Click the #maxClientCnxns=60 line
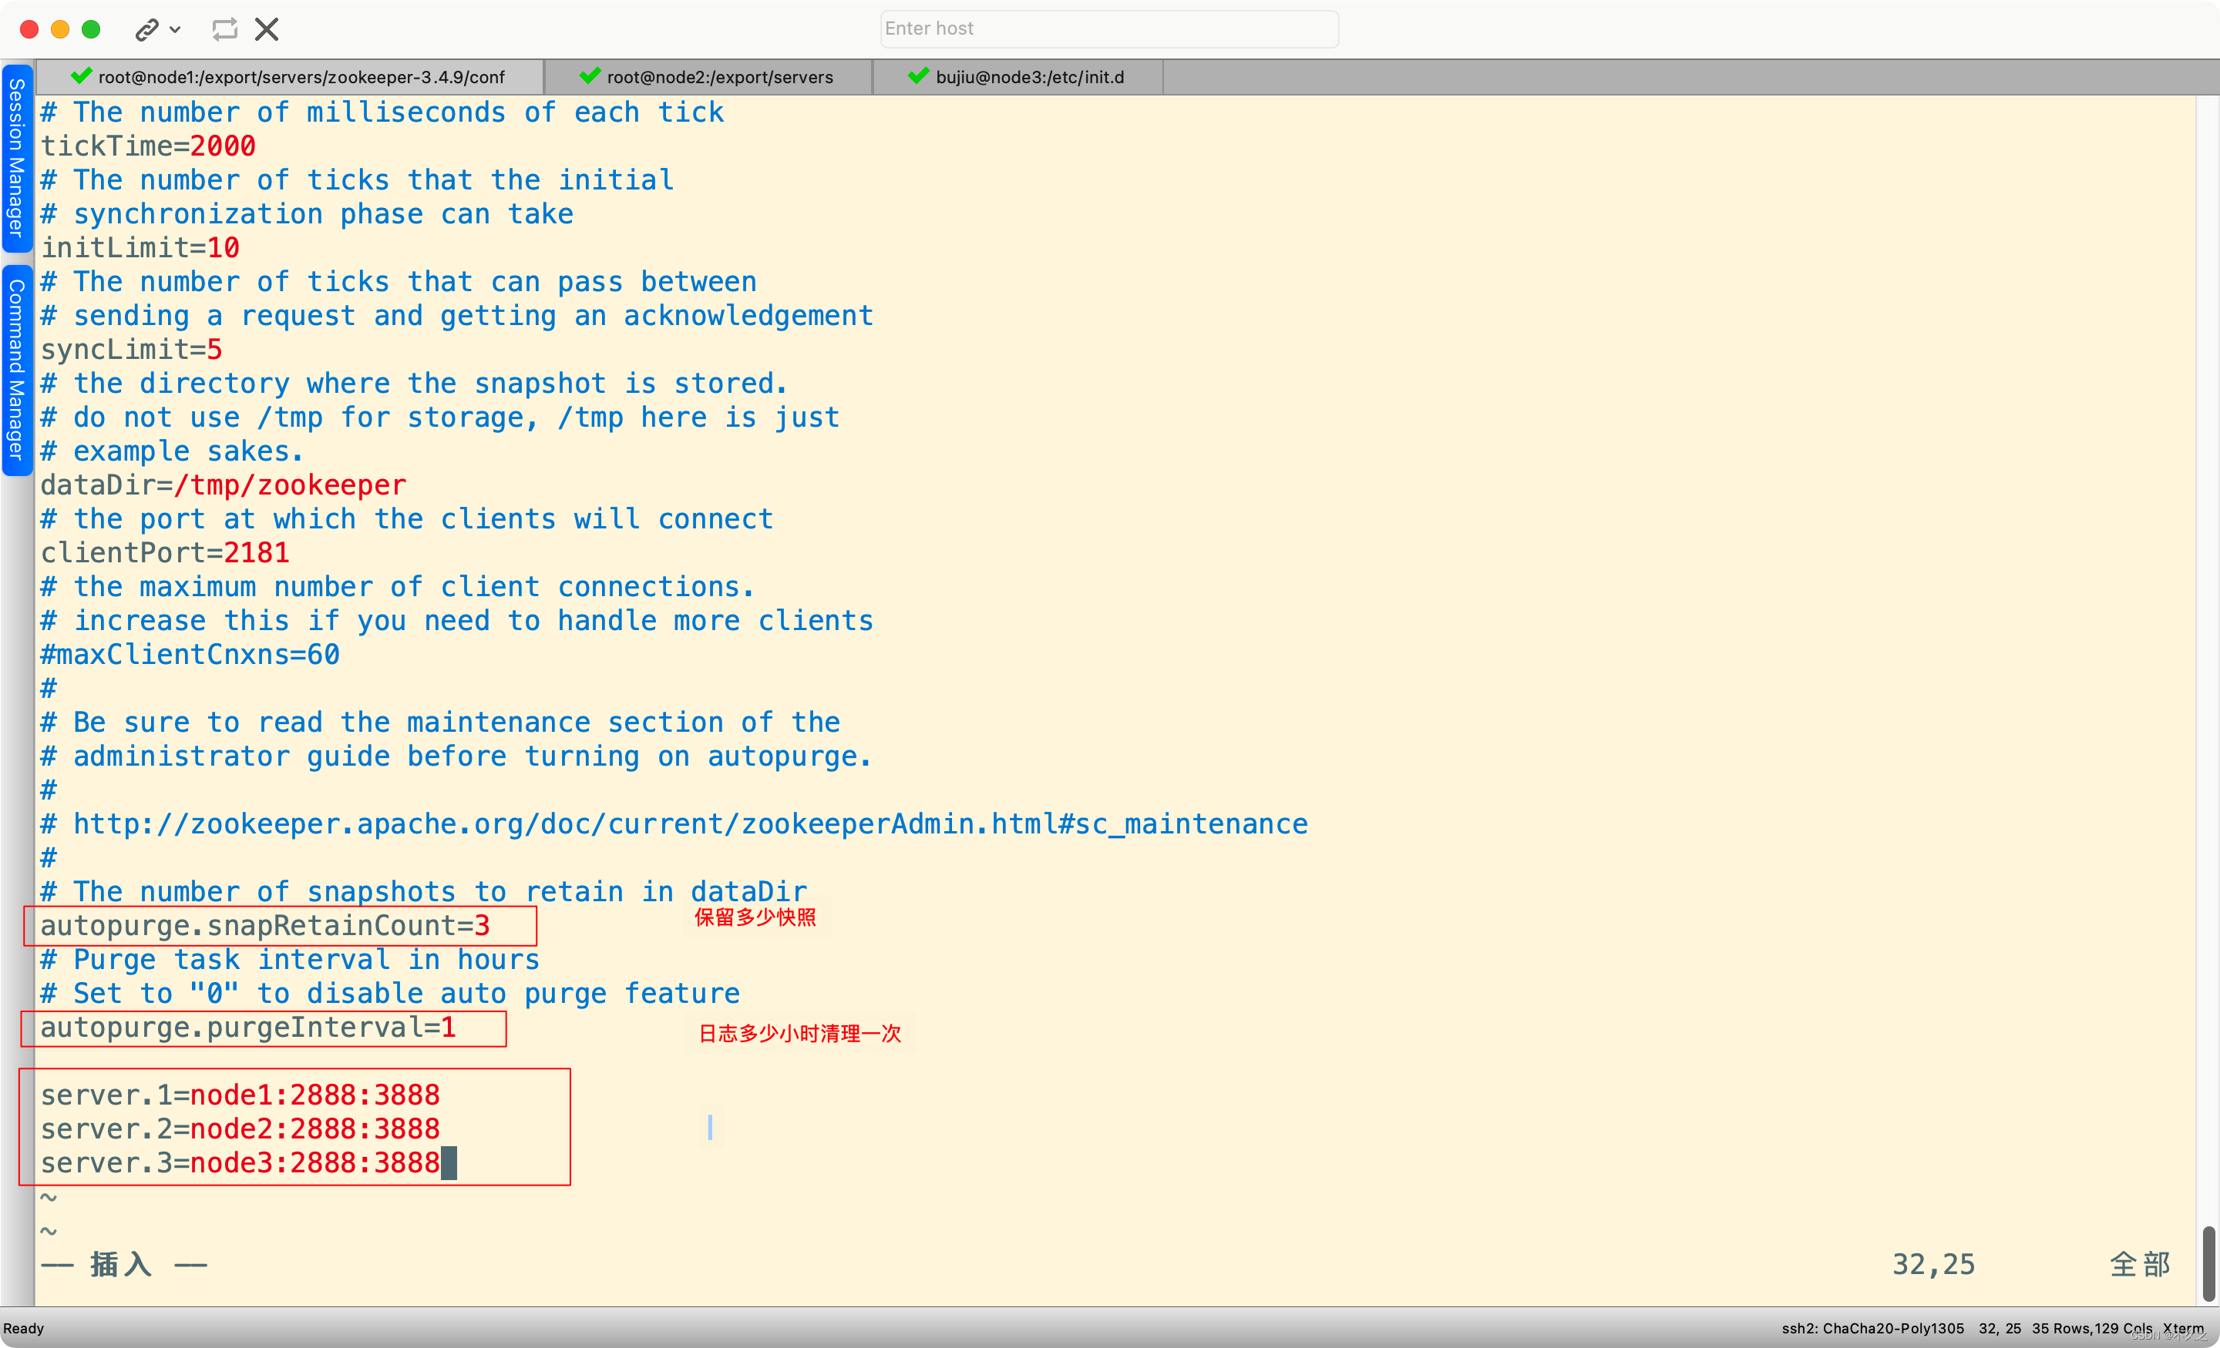This screenshot has width=2220, height=1348. click(190, 655)
